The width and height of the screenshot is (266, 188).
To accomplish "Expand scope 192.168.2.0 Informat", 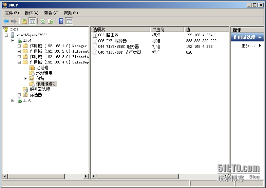I will 19,52.
